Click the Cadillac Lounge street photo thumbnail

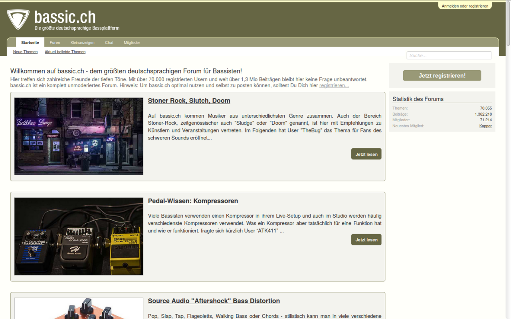coord(79,136)
